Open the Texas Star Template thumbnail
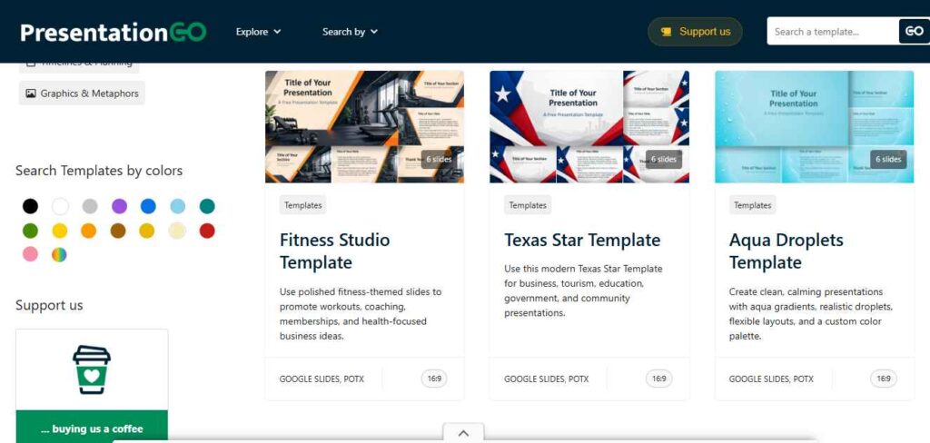The image size is (930, 443). 589,127
